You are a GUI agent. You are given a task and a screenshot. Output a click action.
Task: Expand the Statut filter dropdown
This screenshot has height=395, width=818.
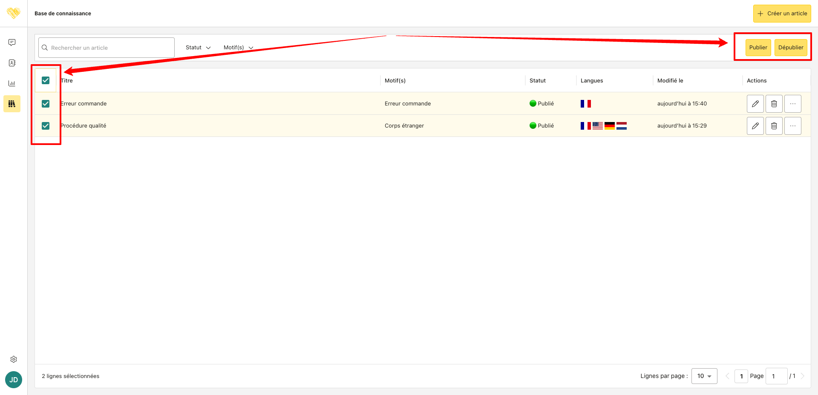pyautogui.click(x=198, y=48)
